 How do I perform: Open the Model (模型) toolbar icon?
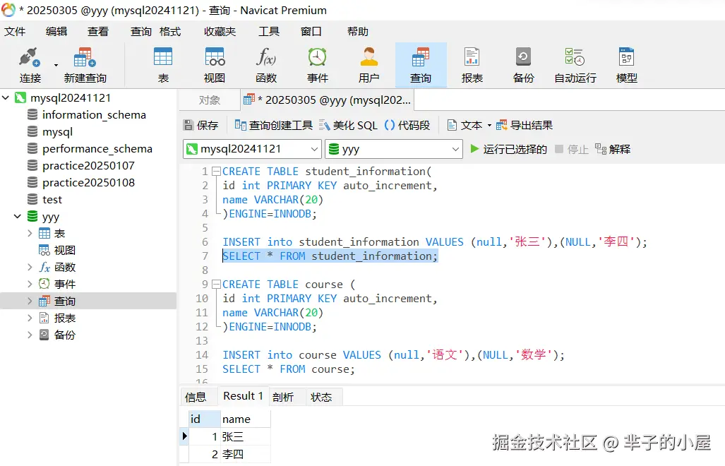tap(626, 65)
